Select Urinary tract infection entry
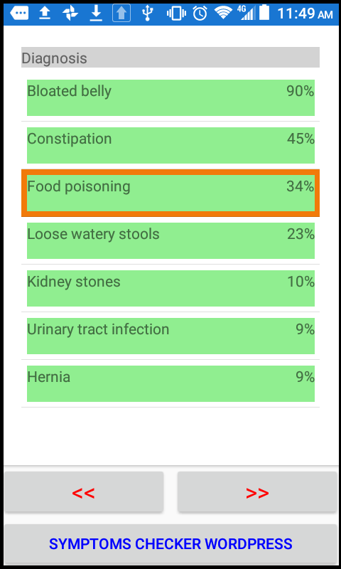 (x=170, y=336)
